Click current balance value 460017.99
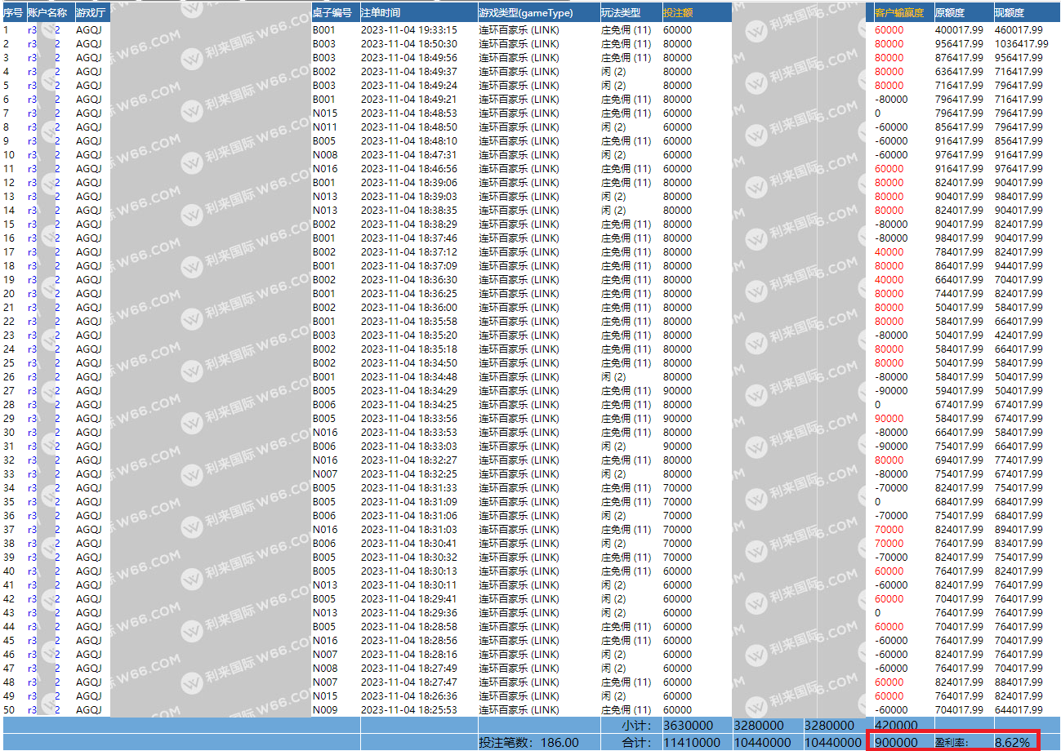1061x751 pixels. coord(1019,30)
